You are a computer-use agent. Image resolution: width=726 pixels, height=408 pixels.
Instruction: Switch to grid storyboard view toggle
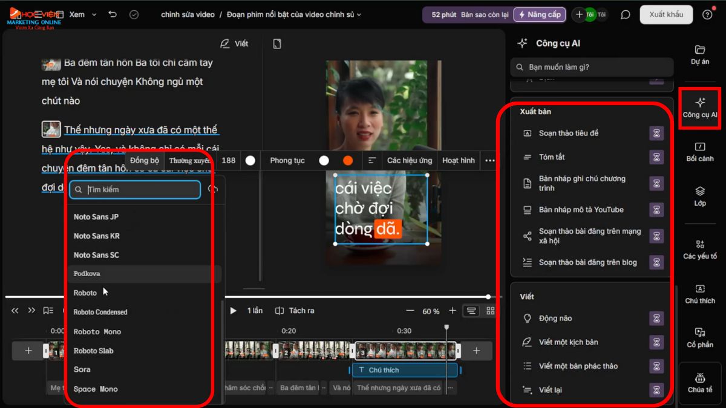(x=491, y=311)
